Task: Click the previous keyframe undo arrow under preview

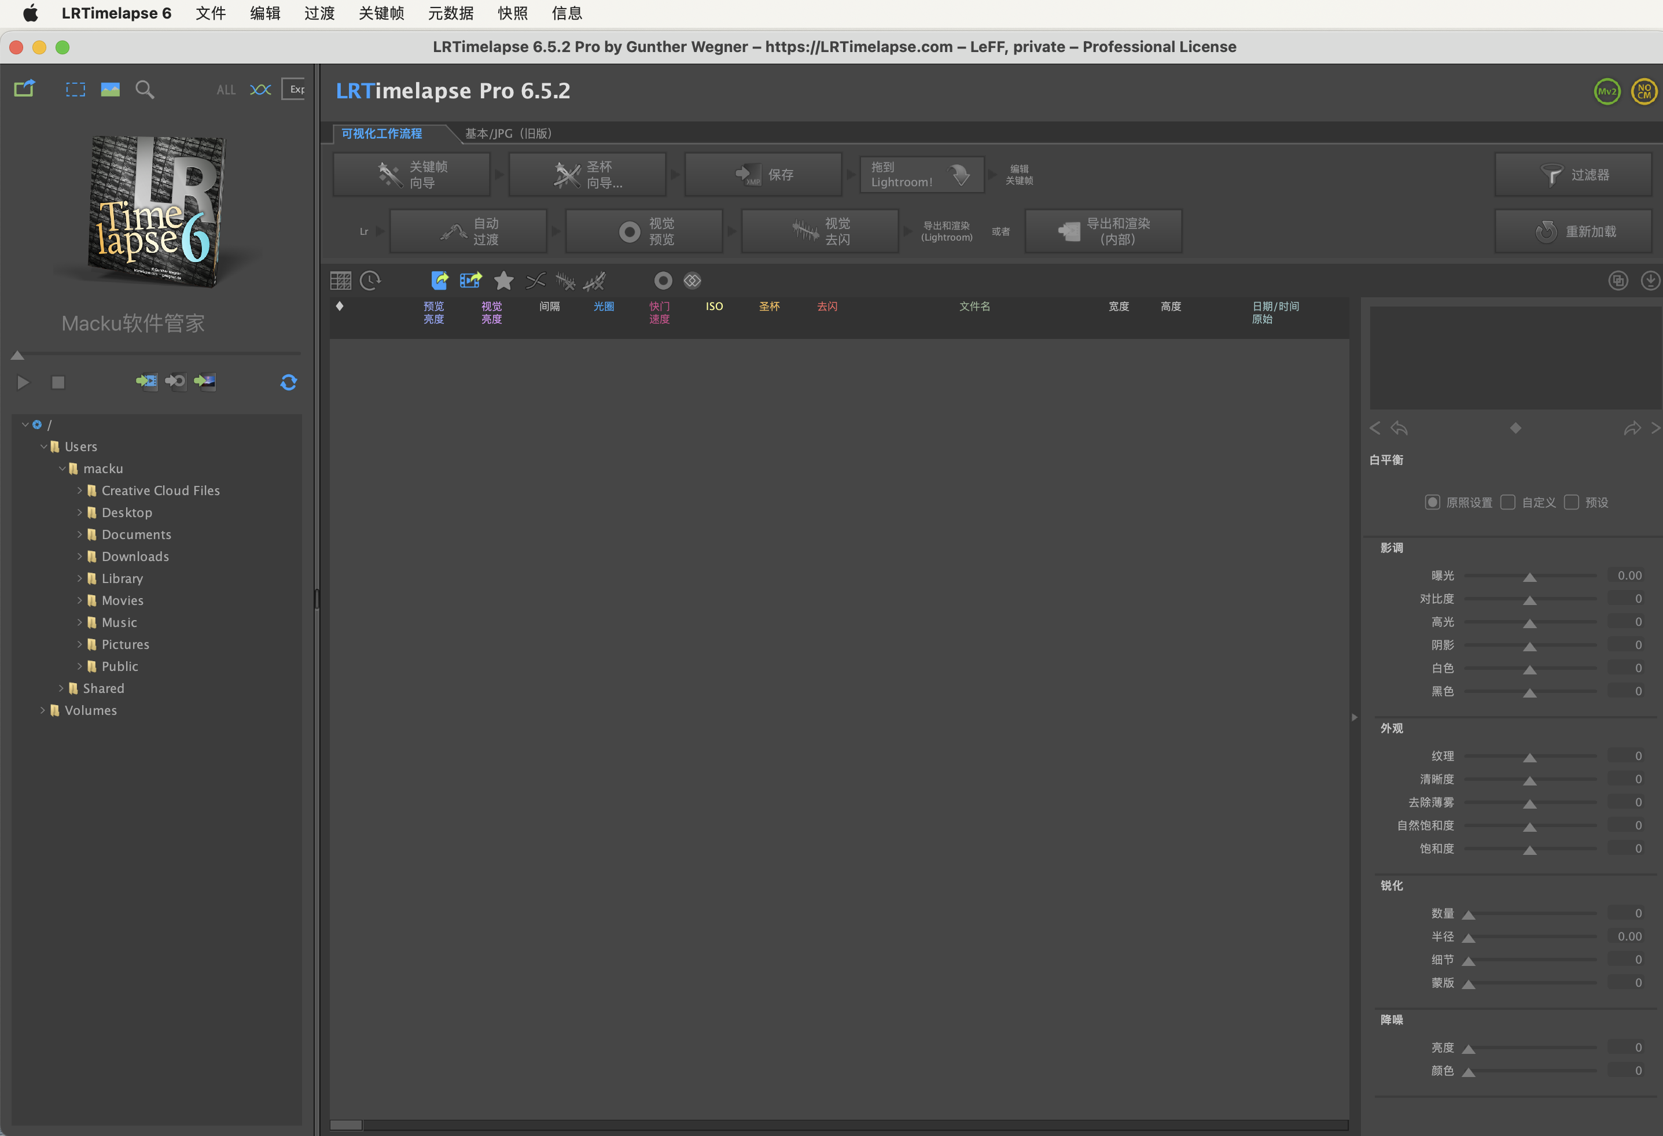Action: [1399, 428]
